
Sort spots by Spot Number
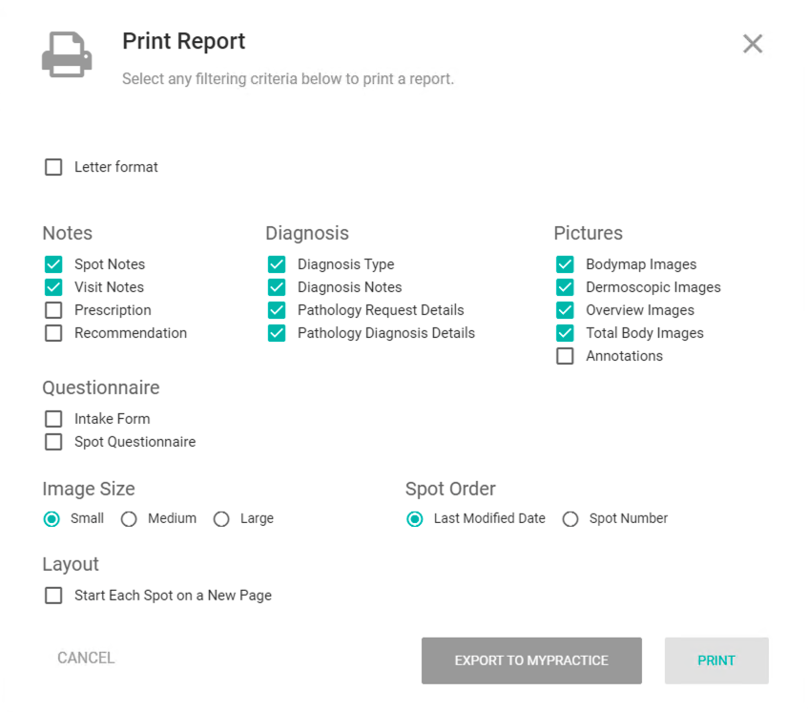570,519
